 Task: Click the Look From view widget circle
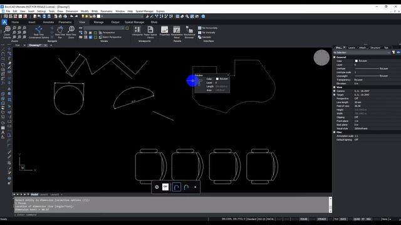321,57
